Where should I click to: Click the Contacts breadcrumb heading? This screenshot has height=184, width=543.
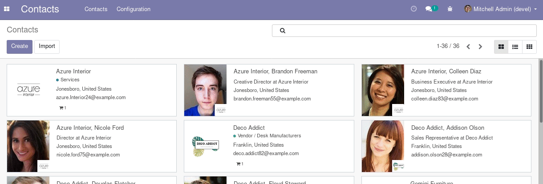(x=23, y=30)
